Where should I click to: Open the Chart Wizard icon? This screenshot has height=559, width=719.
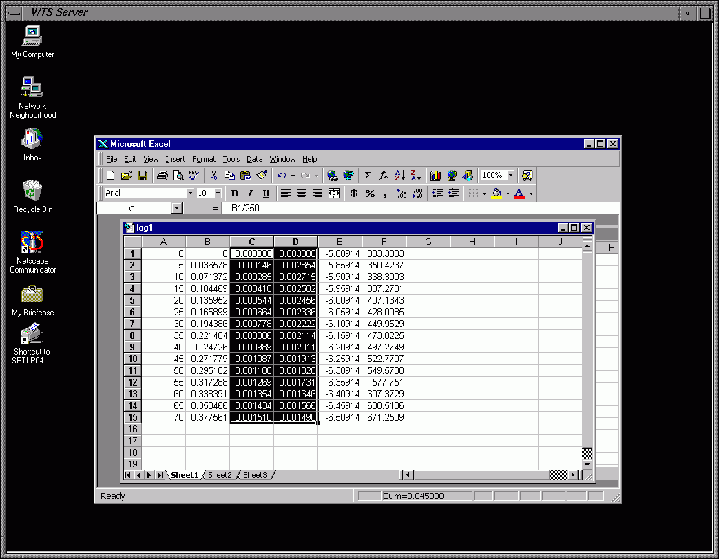[x=435, y=176]
